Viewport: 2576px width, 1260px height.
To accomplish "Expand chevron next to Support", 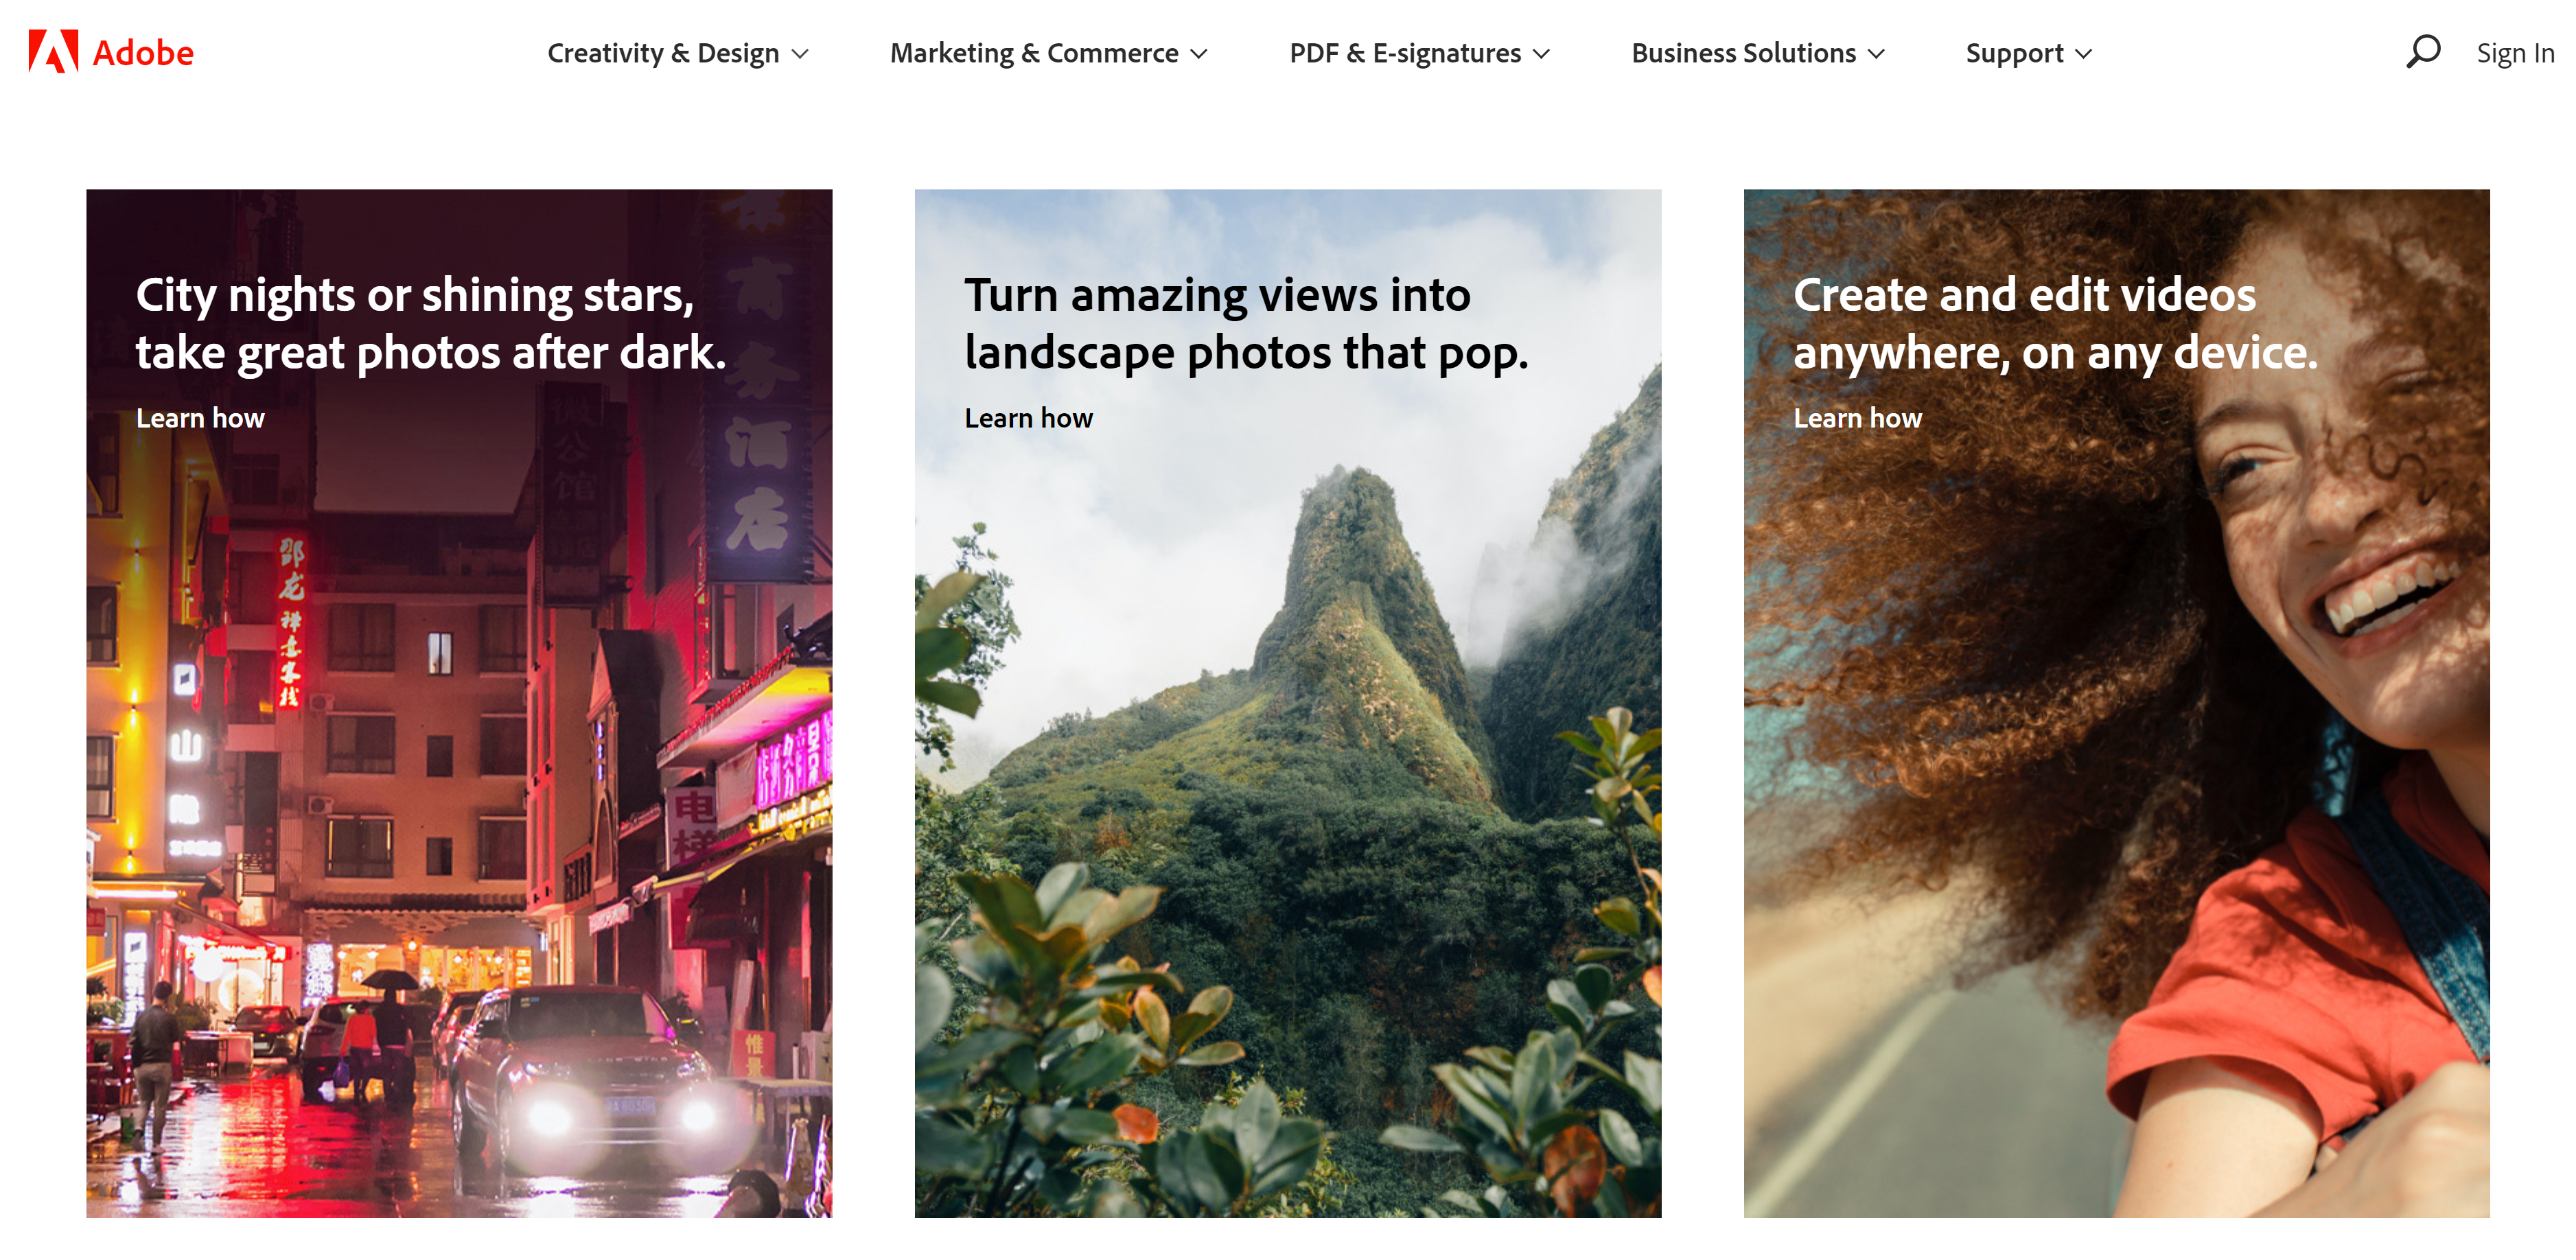I will tap(2083, 54).
